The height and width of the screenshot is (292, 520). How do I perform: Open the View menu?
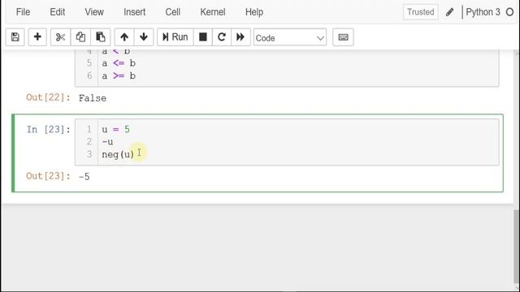pos(94,12)
